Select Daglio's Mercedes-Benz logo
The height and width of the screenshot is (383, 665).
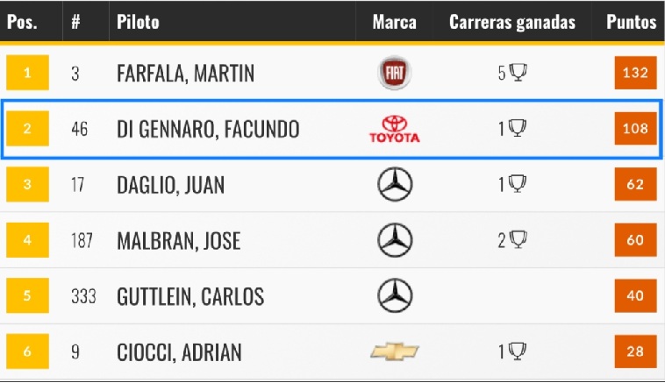[395, 184]
